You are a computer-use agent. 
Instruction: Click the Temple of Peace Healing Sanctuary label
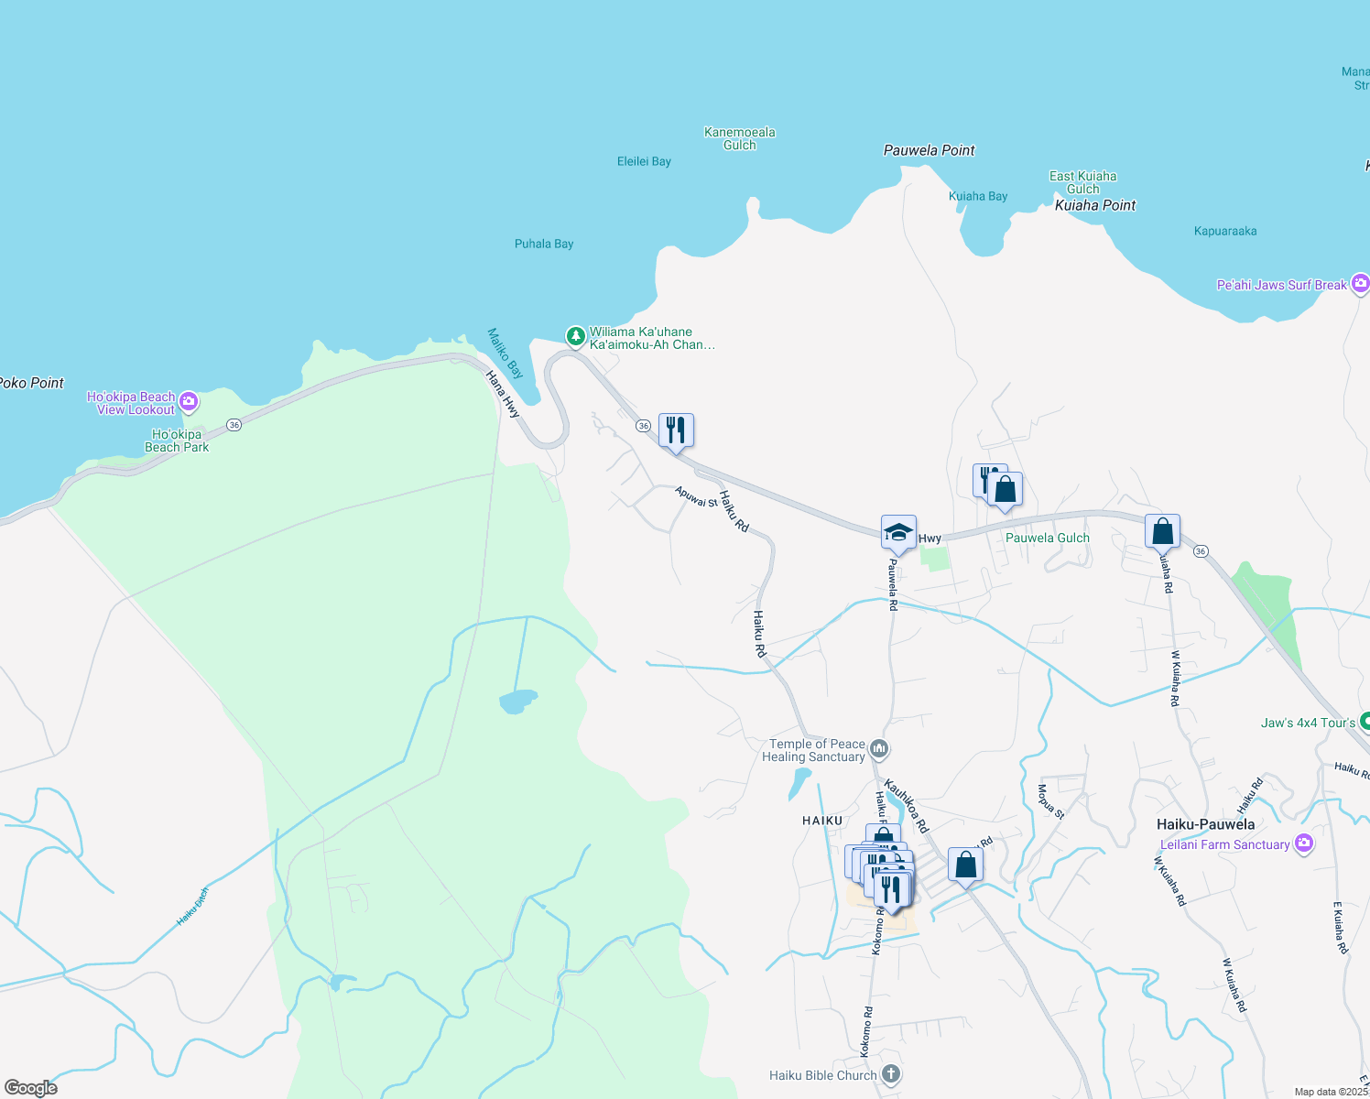point(813,750)
